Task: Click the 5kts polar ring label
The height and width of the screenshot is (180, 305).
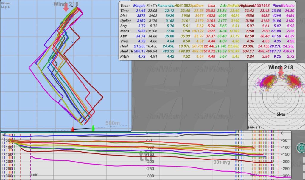Action: coord(281,114)
